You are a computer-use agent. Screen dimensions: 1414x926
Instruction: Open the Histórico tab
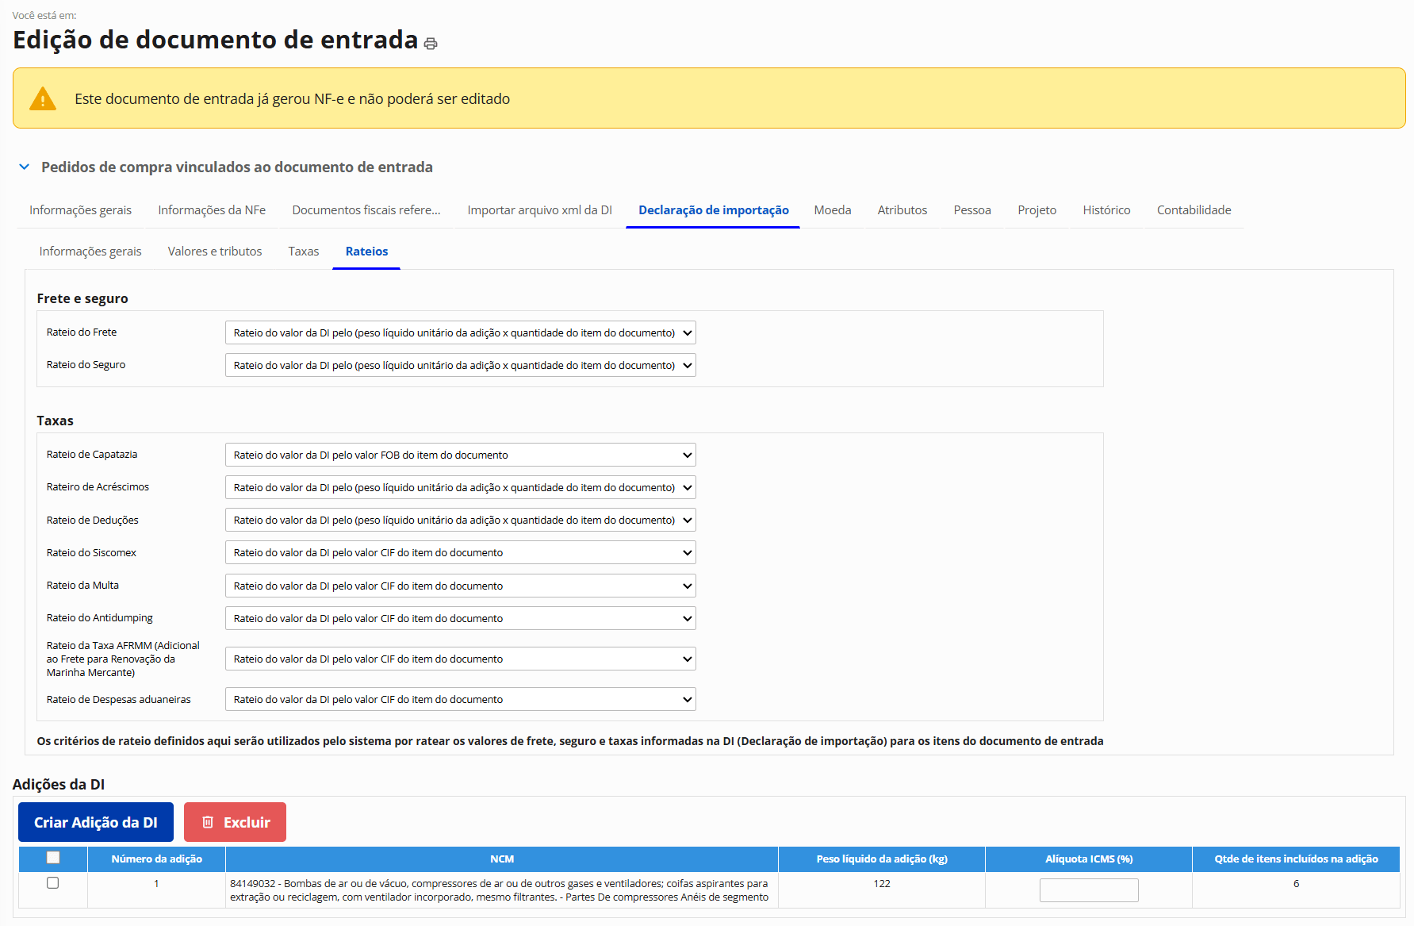tap(1106, 210)
